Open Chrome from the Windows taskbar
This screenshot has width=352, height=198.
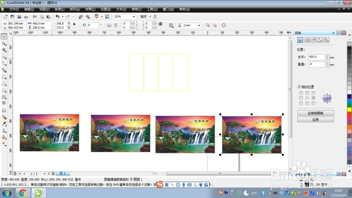[x=23, y=193]
